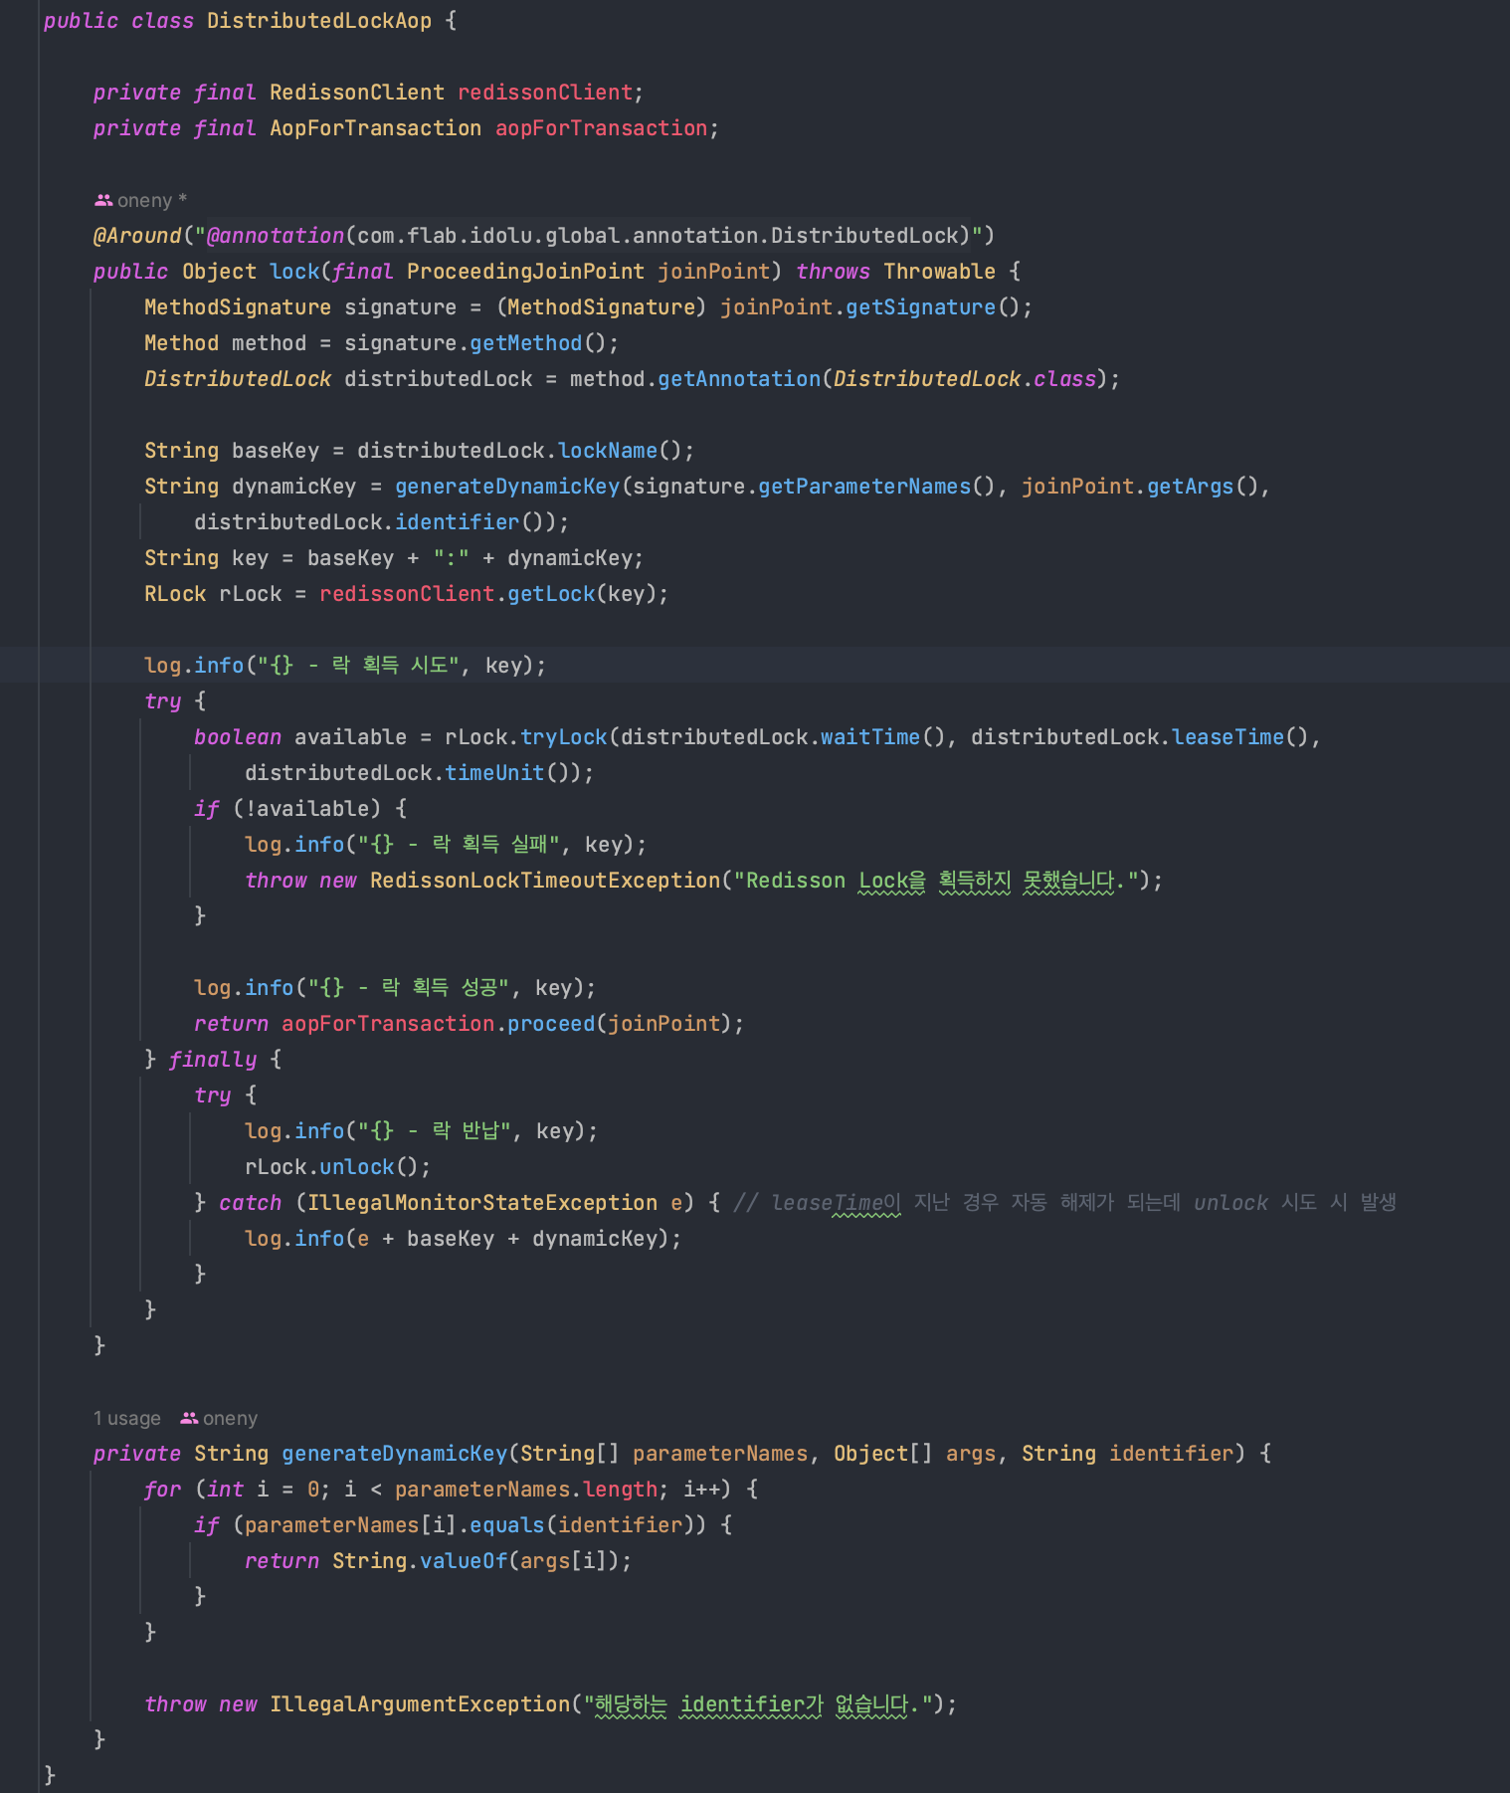Click the author icon next to "1 usage"
This screenshot has width=1510, height=1793.
pos(189,1418)
